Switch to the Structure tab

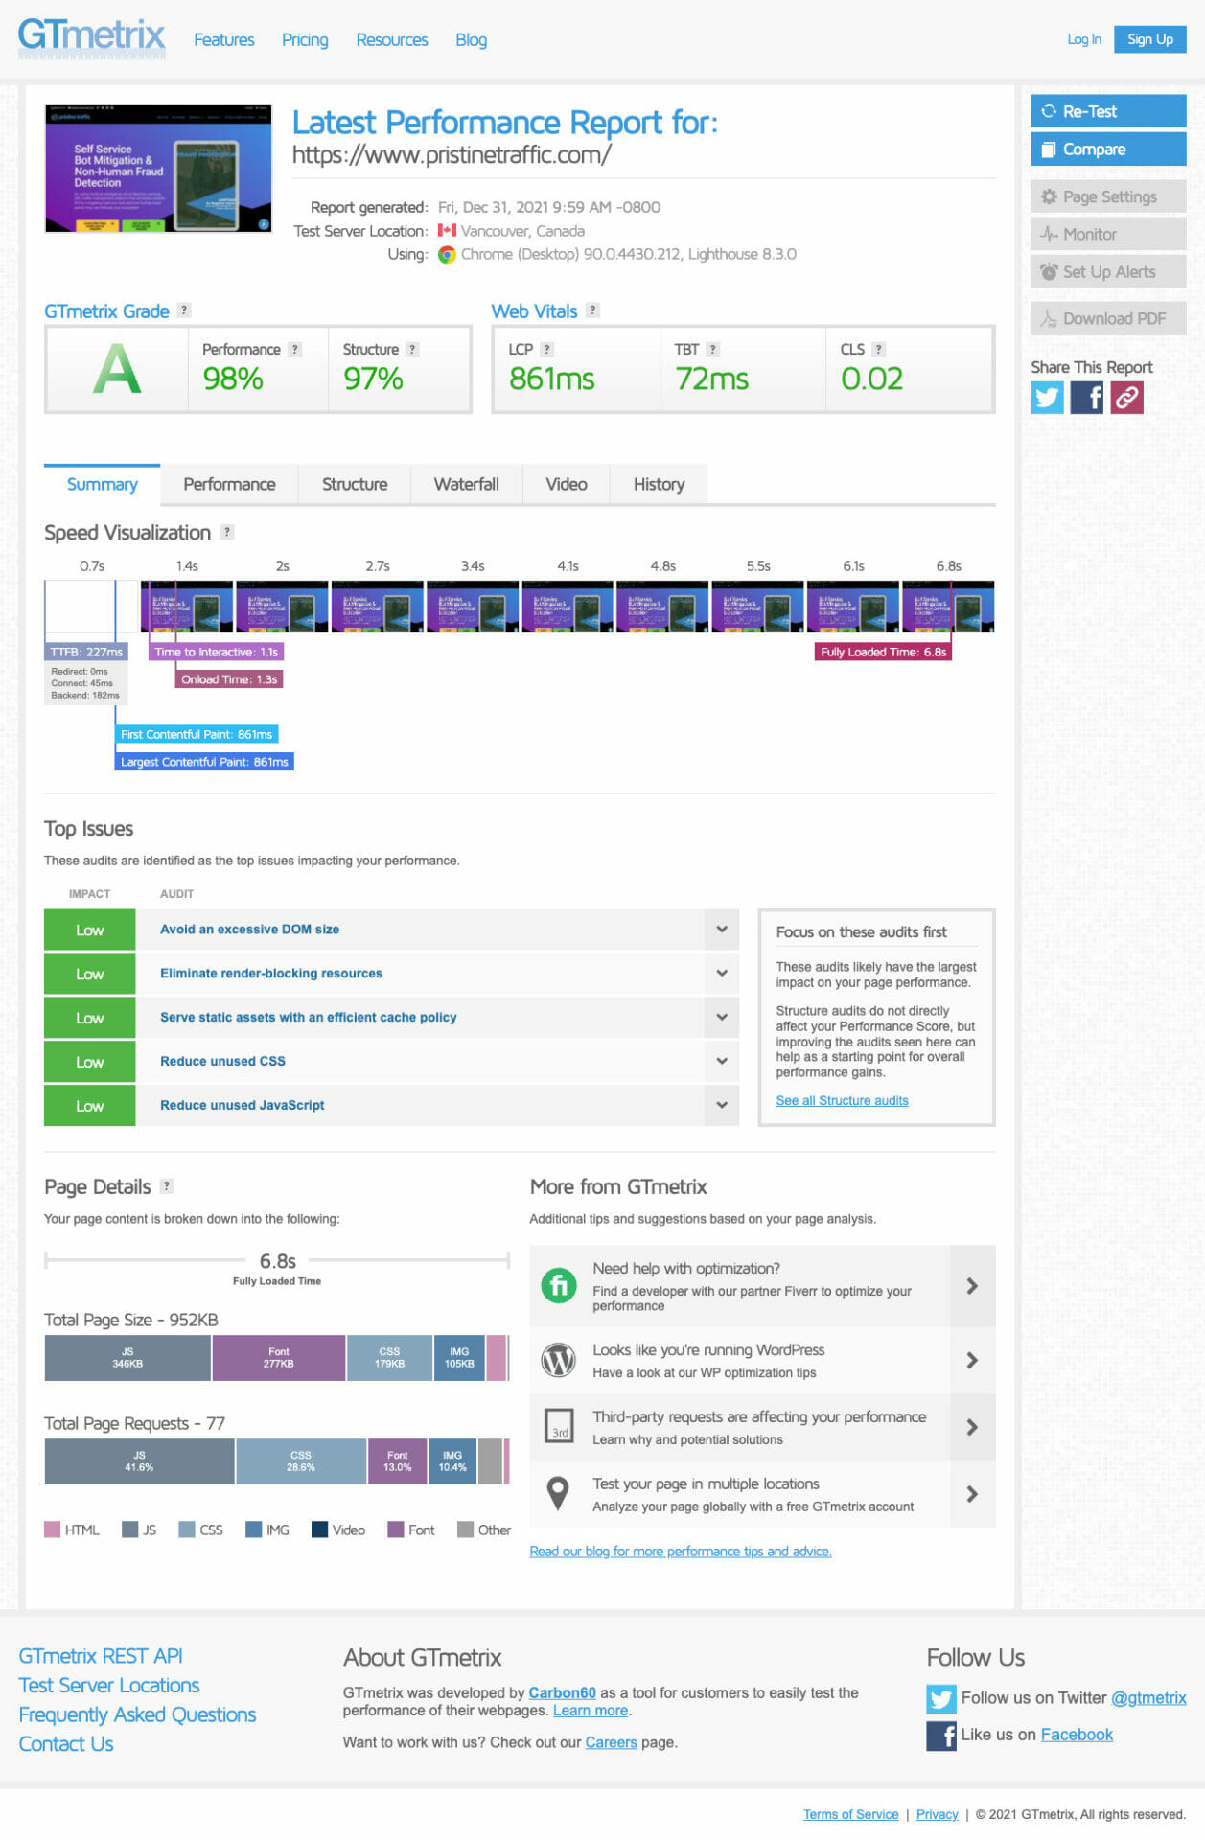click(355, 484)
